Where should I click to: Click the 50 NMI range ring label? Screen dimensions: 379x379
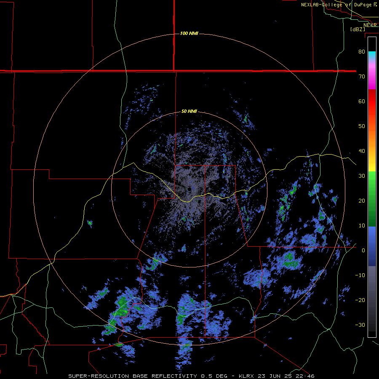coord(189,112)
